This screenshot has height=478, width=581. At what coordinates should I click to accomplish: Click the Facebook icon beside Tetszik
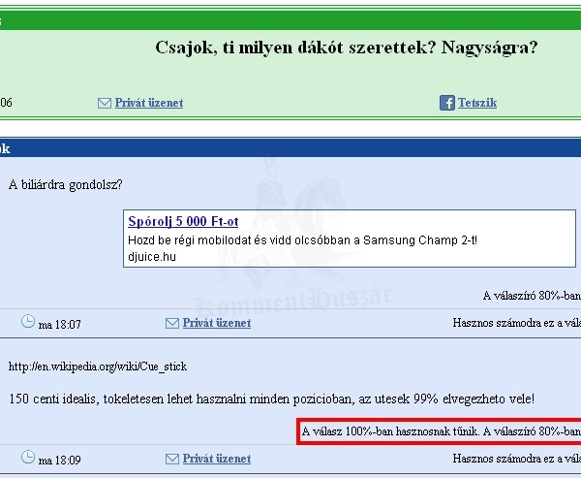click(x=447, y=103)
